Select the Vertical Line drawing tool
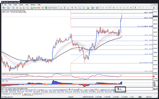Viewport: 159px width, 99px height. (x=143, y=8)
